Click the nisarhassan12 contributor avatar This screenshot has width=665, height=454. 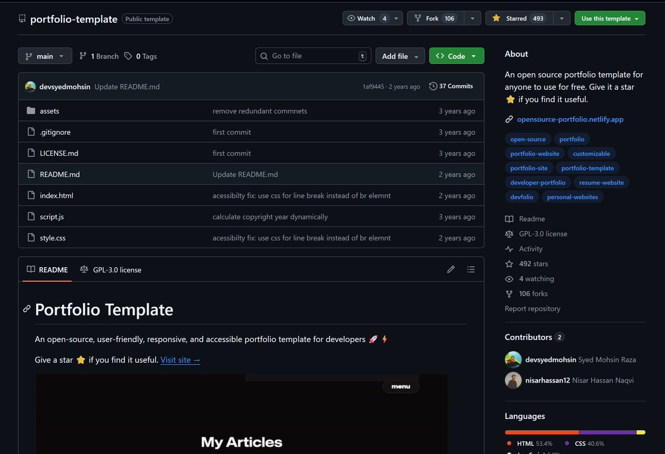point(513,380)
